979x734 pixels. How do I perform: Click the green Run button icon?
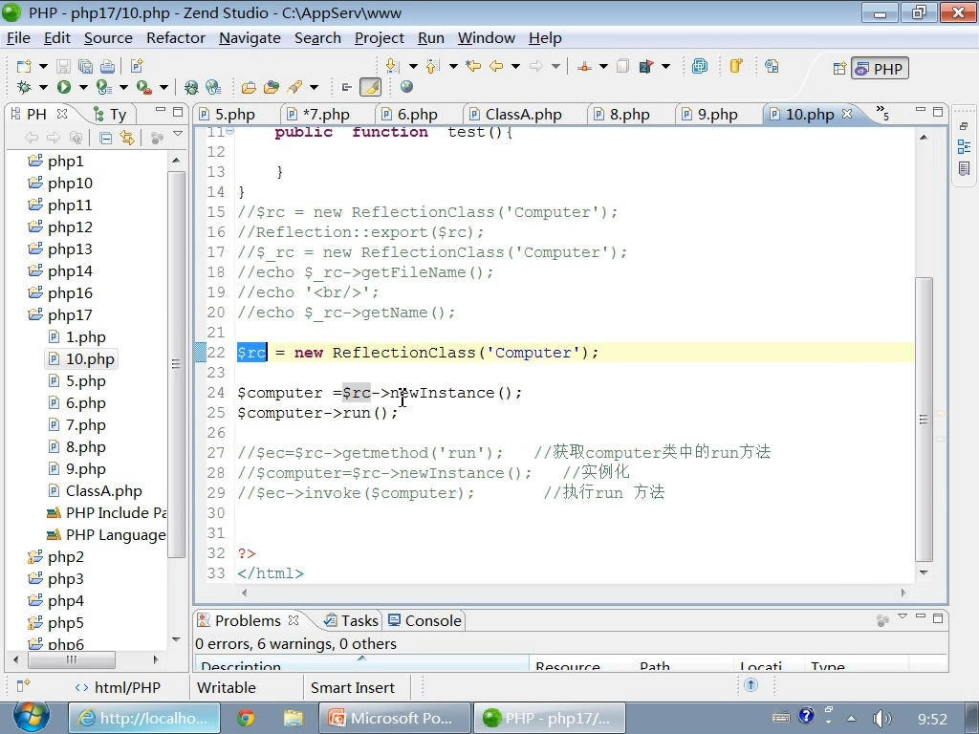[64, 87]
